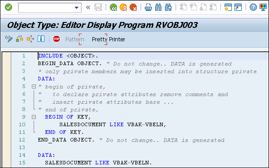Collapse the BEGIN OF KEY block

[34, 117]
